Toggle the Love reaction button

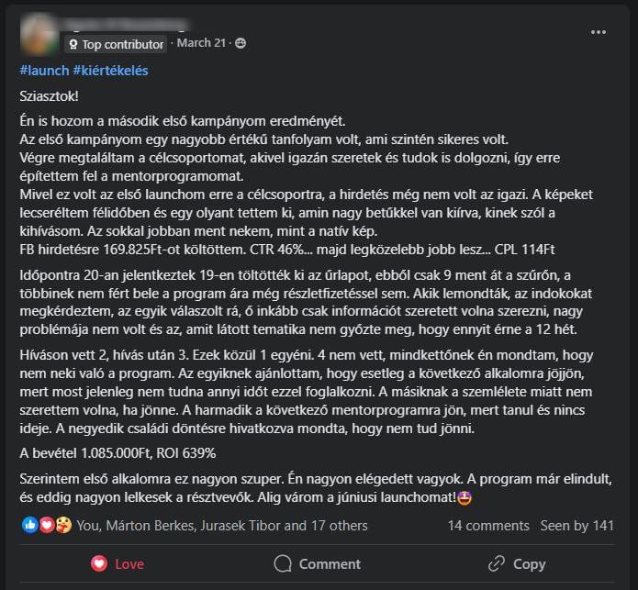(118, 564)
